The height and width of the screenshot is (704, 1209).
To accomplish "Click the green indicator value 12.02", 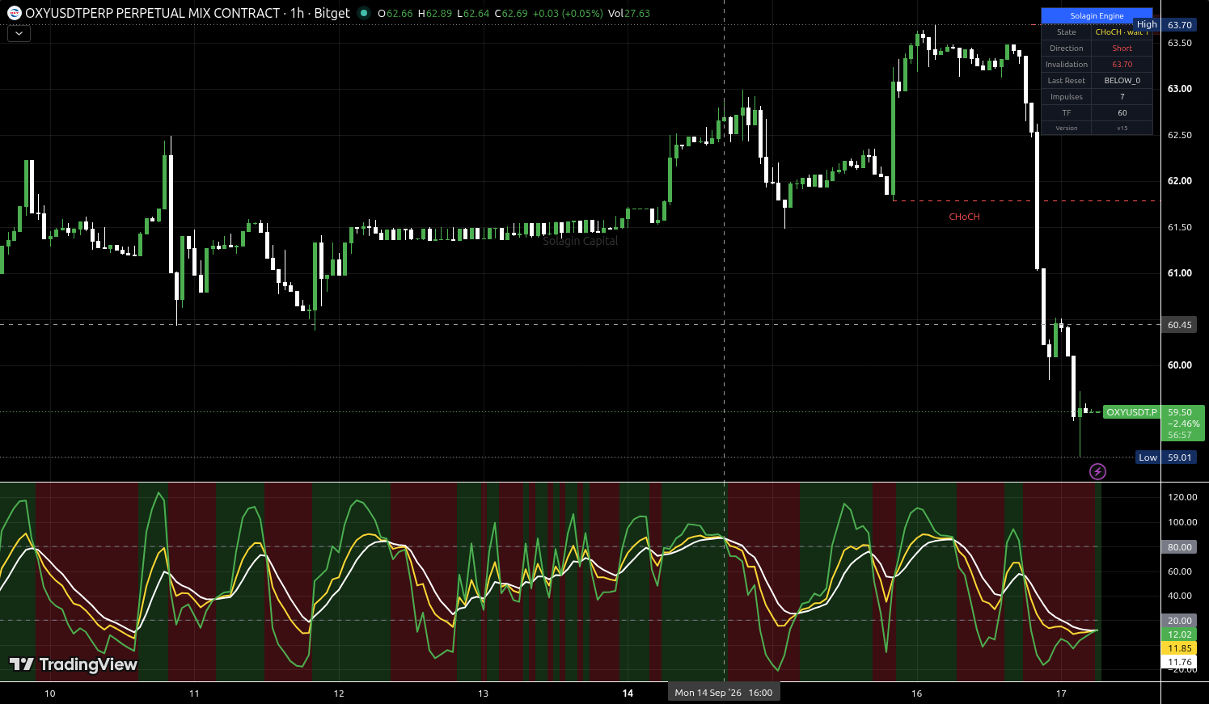I will coord(1180,634).
